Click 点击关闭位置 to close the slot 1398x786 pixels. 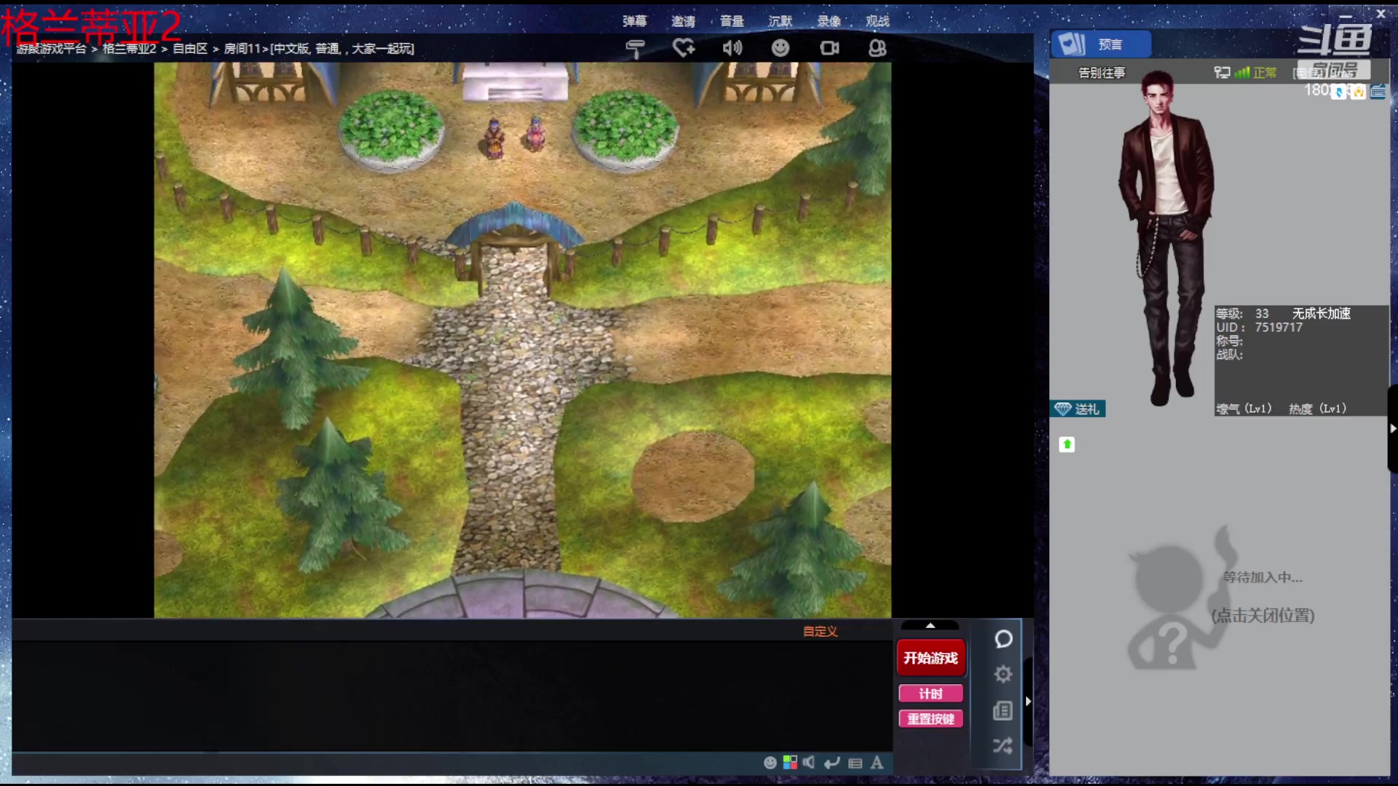pyautogui.click(x=1263, y=616)
